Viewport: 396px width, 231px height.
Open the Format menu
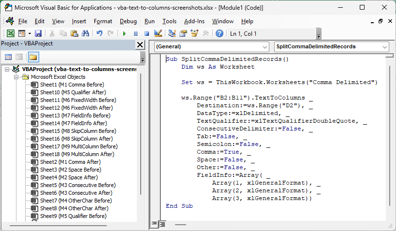pyautogui.click(x=103, y=21)
